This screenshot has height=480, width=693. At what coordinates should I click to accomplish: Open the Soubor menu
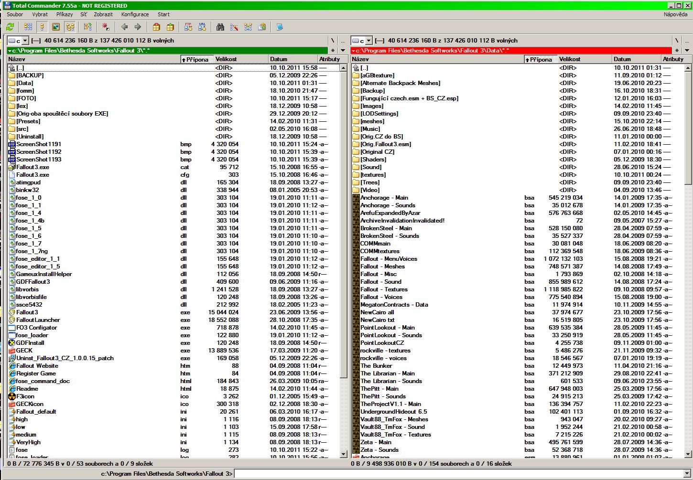pos(15,14)
